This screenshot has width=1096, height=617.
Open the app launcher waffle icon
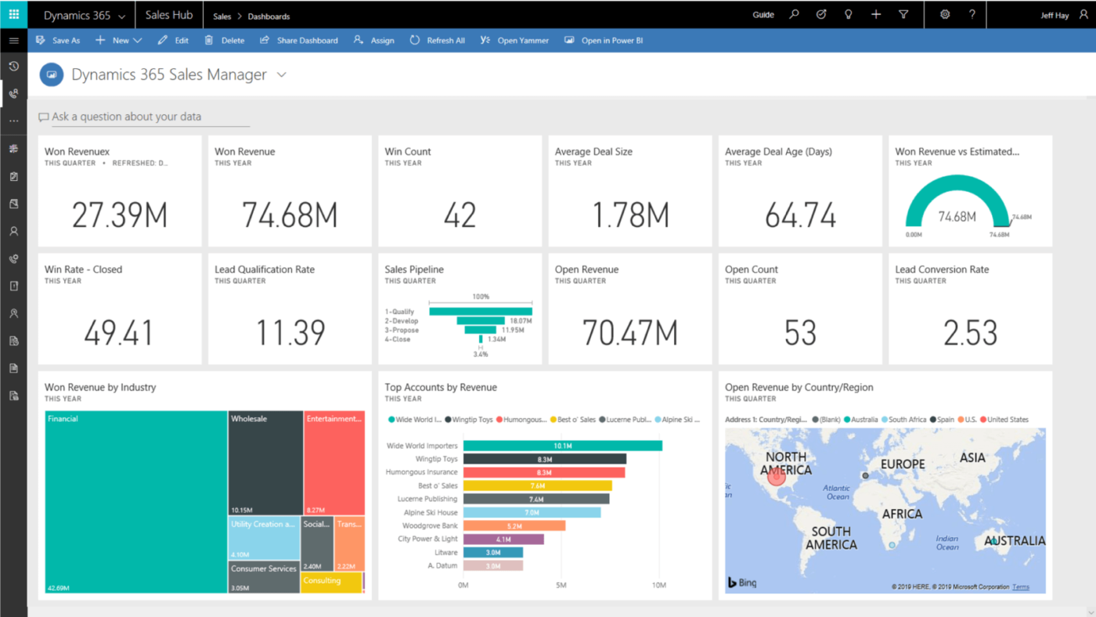tap(13, 14)
